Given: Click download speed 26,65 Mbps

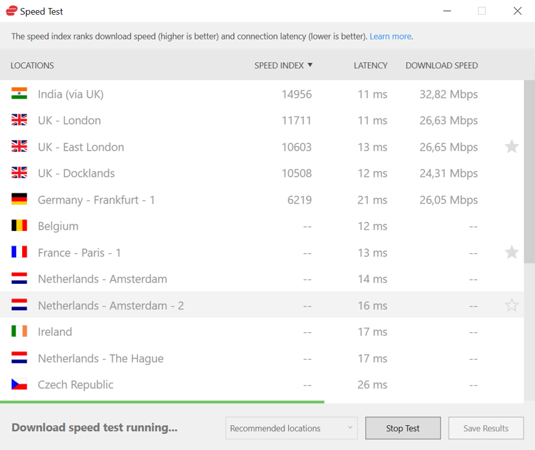Looking at the screenshot, I should point(449,147).
